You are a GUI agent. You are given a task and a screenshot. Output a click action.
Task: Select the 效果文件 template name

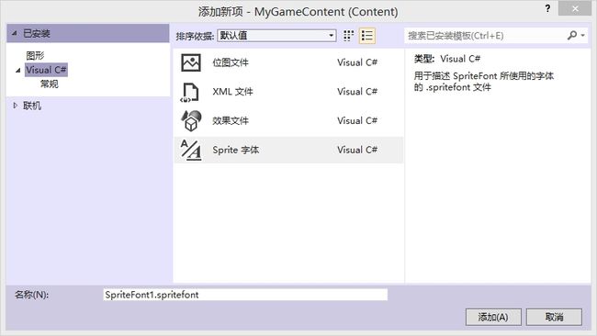pyautogui.click(x=231, y=120)
